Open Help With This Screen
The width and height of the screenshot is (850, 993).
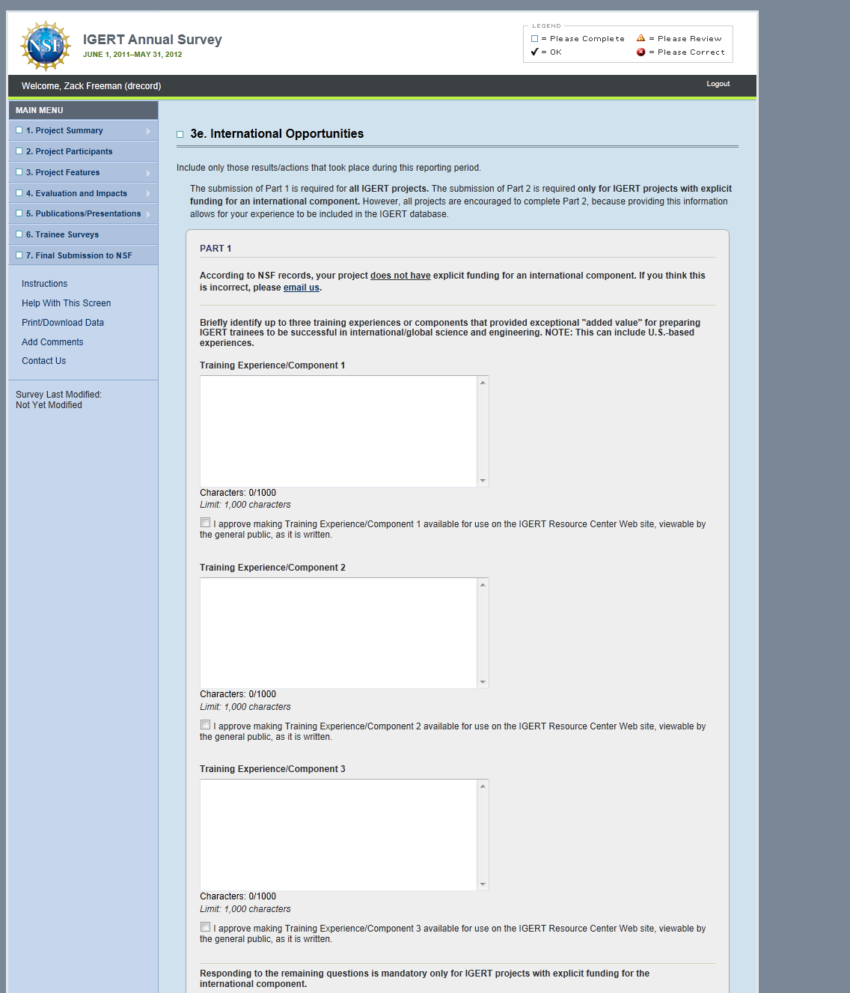[66, 303]
